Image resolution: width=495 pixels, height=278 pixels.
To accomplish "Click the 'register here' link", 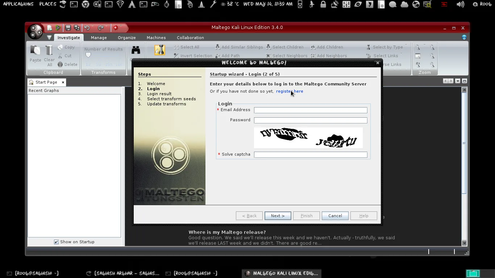I will coord(290,91).
